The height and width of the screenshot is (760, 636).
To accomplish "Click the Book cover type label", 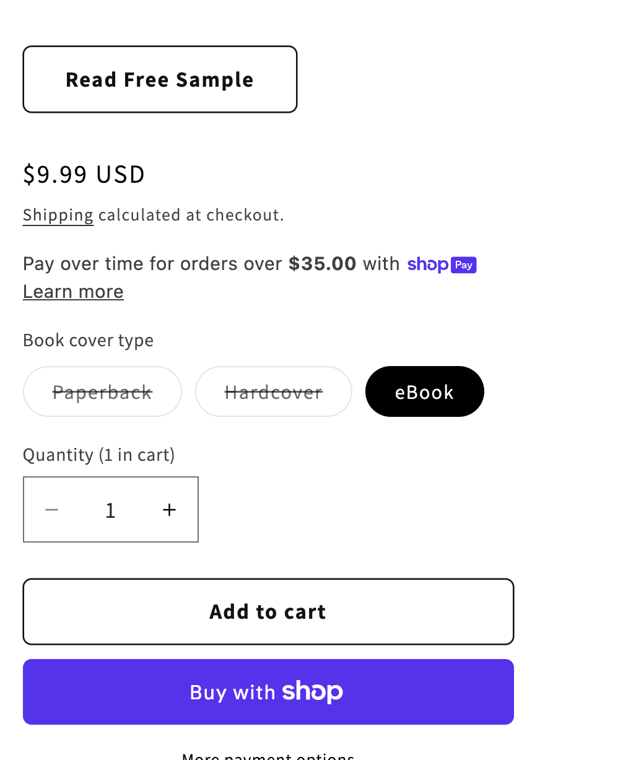I will tap(88, 340).
